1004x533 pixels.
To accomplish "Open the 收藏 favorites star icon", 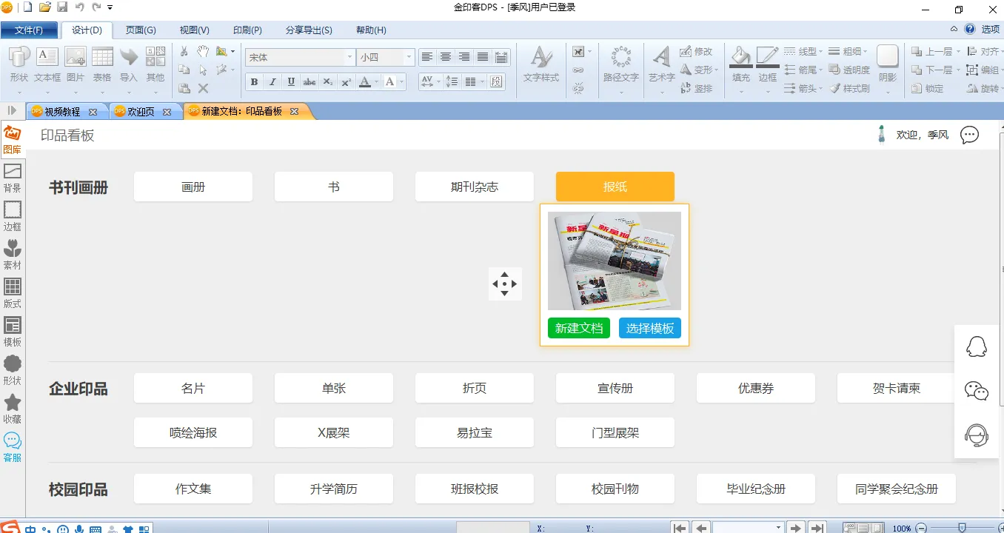I will 12,409.
